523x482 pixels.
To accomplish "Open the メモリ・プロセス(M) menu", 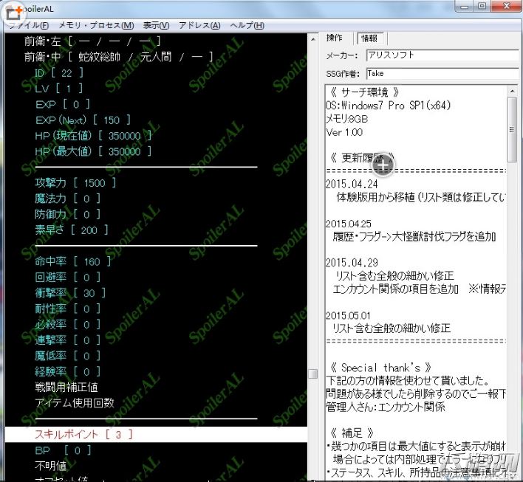I will [x=96, y=25].
